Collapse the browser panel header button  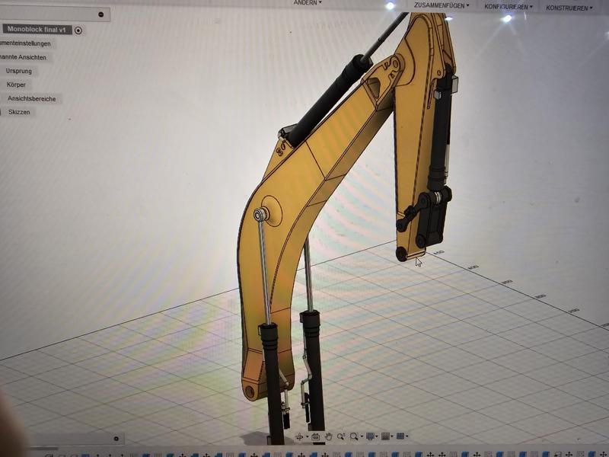[x=101, y=14]
